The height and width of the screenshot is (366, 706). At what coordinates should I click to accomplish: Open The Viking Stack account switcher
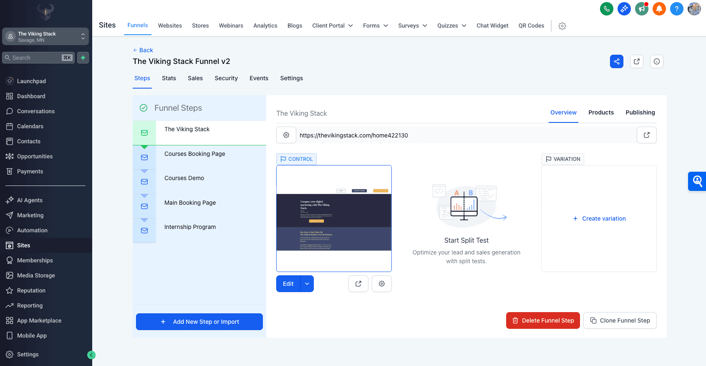45,36
